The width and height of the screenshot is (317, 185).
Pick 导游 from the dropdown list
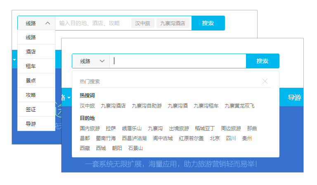31,123
